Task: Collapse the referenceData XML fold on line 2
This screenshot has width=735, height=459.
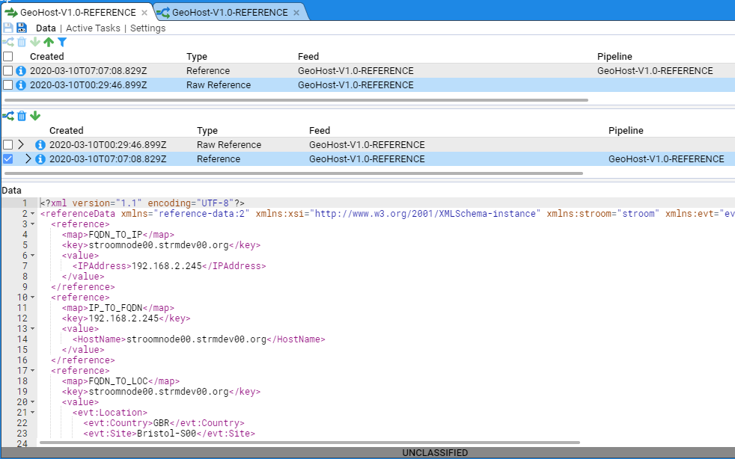Action: [x=34, y=214]
